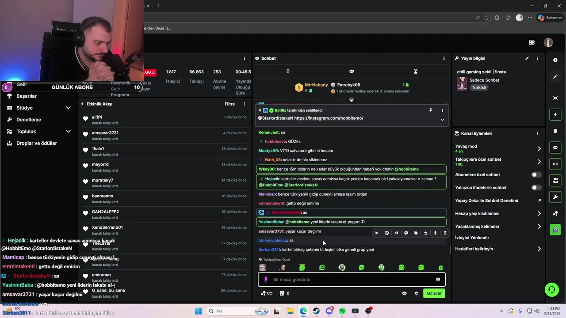Open Spotify from the Windows taskbar
Viewport: 566px width, 318px height.
pos(342,311)
